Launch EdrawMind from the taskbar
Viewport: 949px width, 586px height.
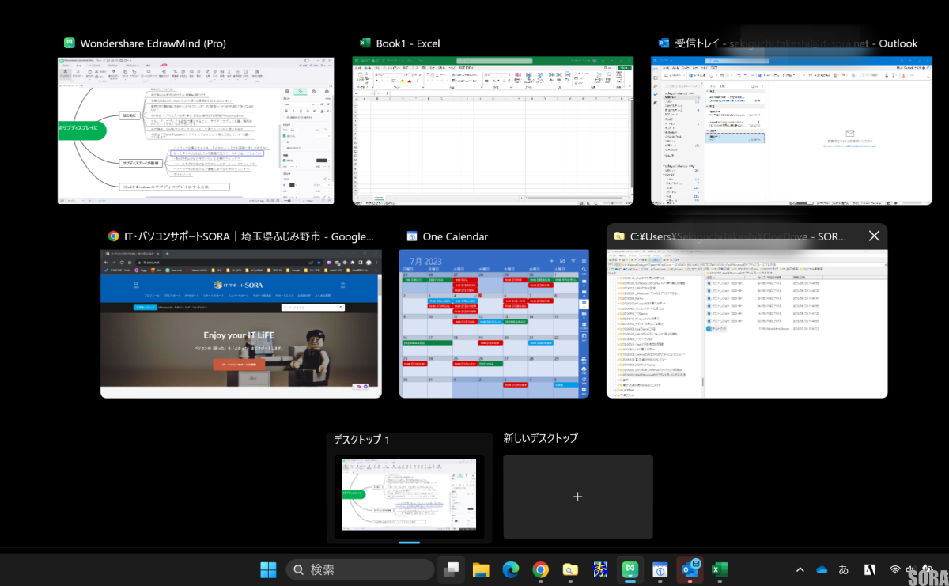pyautogui.click(x=630, y=569)
